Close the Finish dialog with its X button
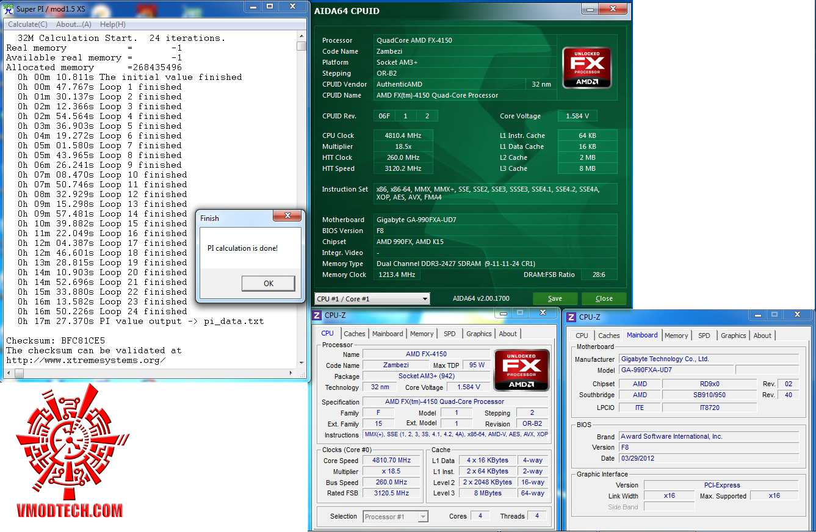The image size is (816, 532). [287, 215]
